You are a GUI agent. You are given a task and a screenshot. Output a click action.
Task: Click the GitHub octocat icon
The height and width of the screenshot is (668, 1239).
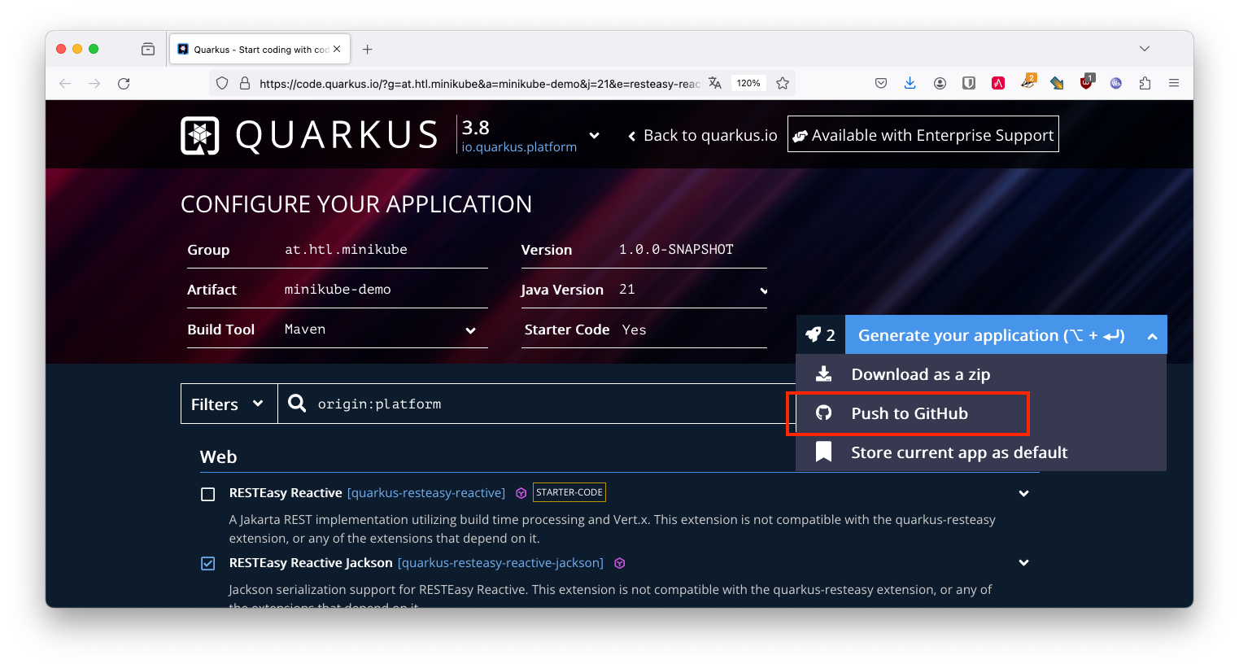(x=824, y=413)
